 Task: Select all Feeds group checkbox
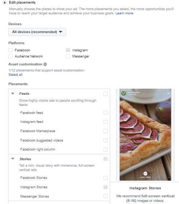(105, 94)
